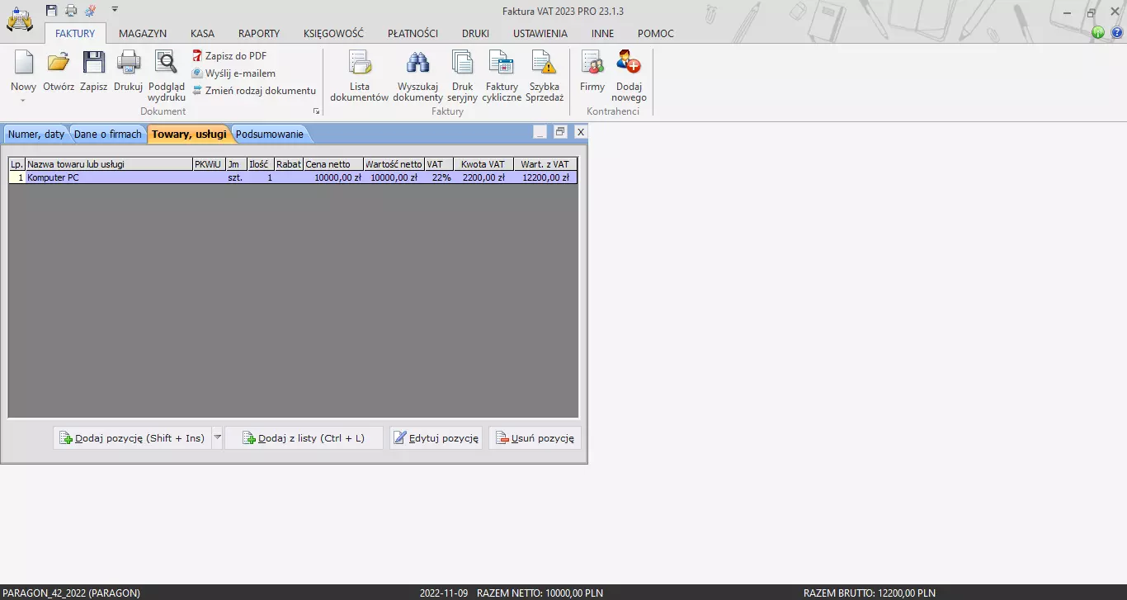Expand the dropdown arrow under Nowy
The height and width of the screenshot is (600, 1127).
coord(23,101)
